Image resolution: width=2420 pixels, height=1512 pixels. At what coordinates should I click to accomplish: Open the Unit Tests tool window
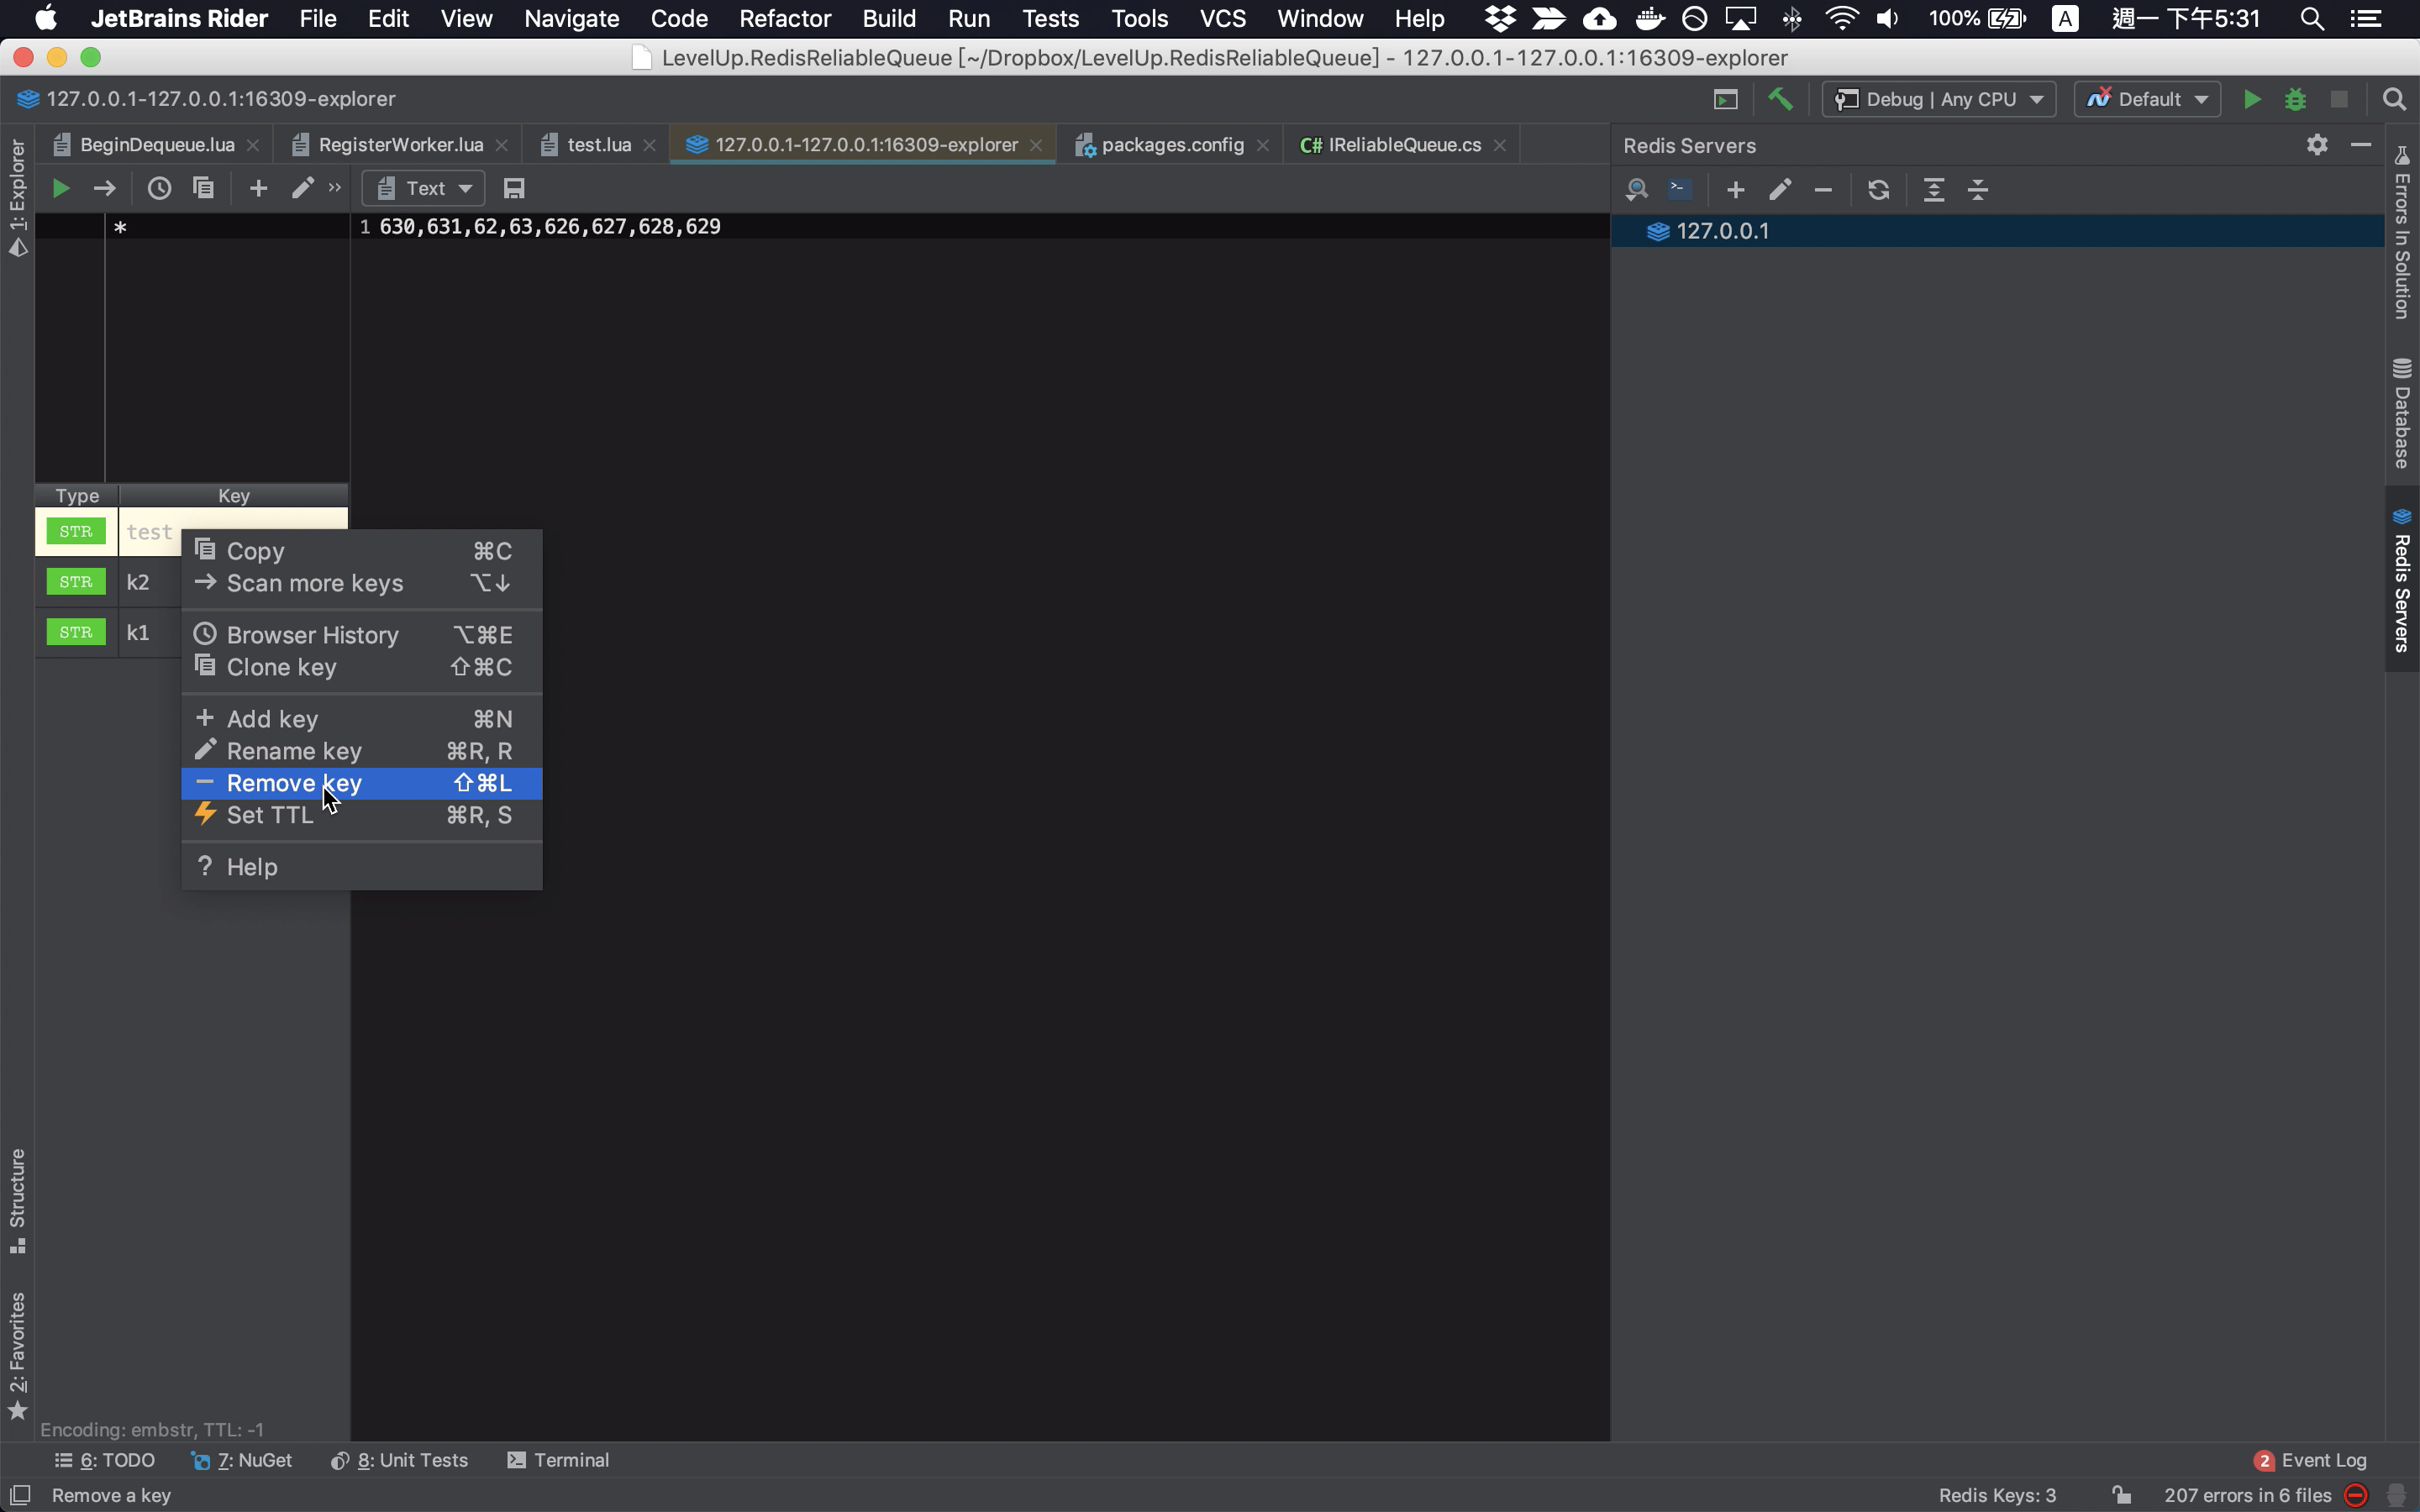(x=400, y=1460)
